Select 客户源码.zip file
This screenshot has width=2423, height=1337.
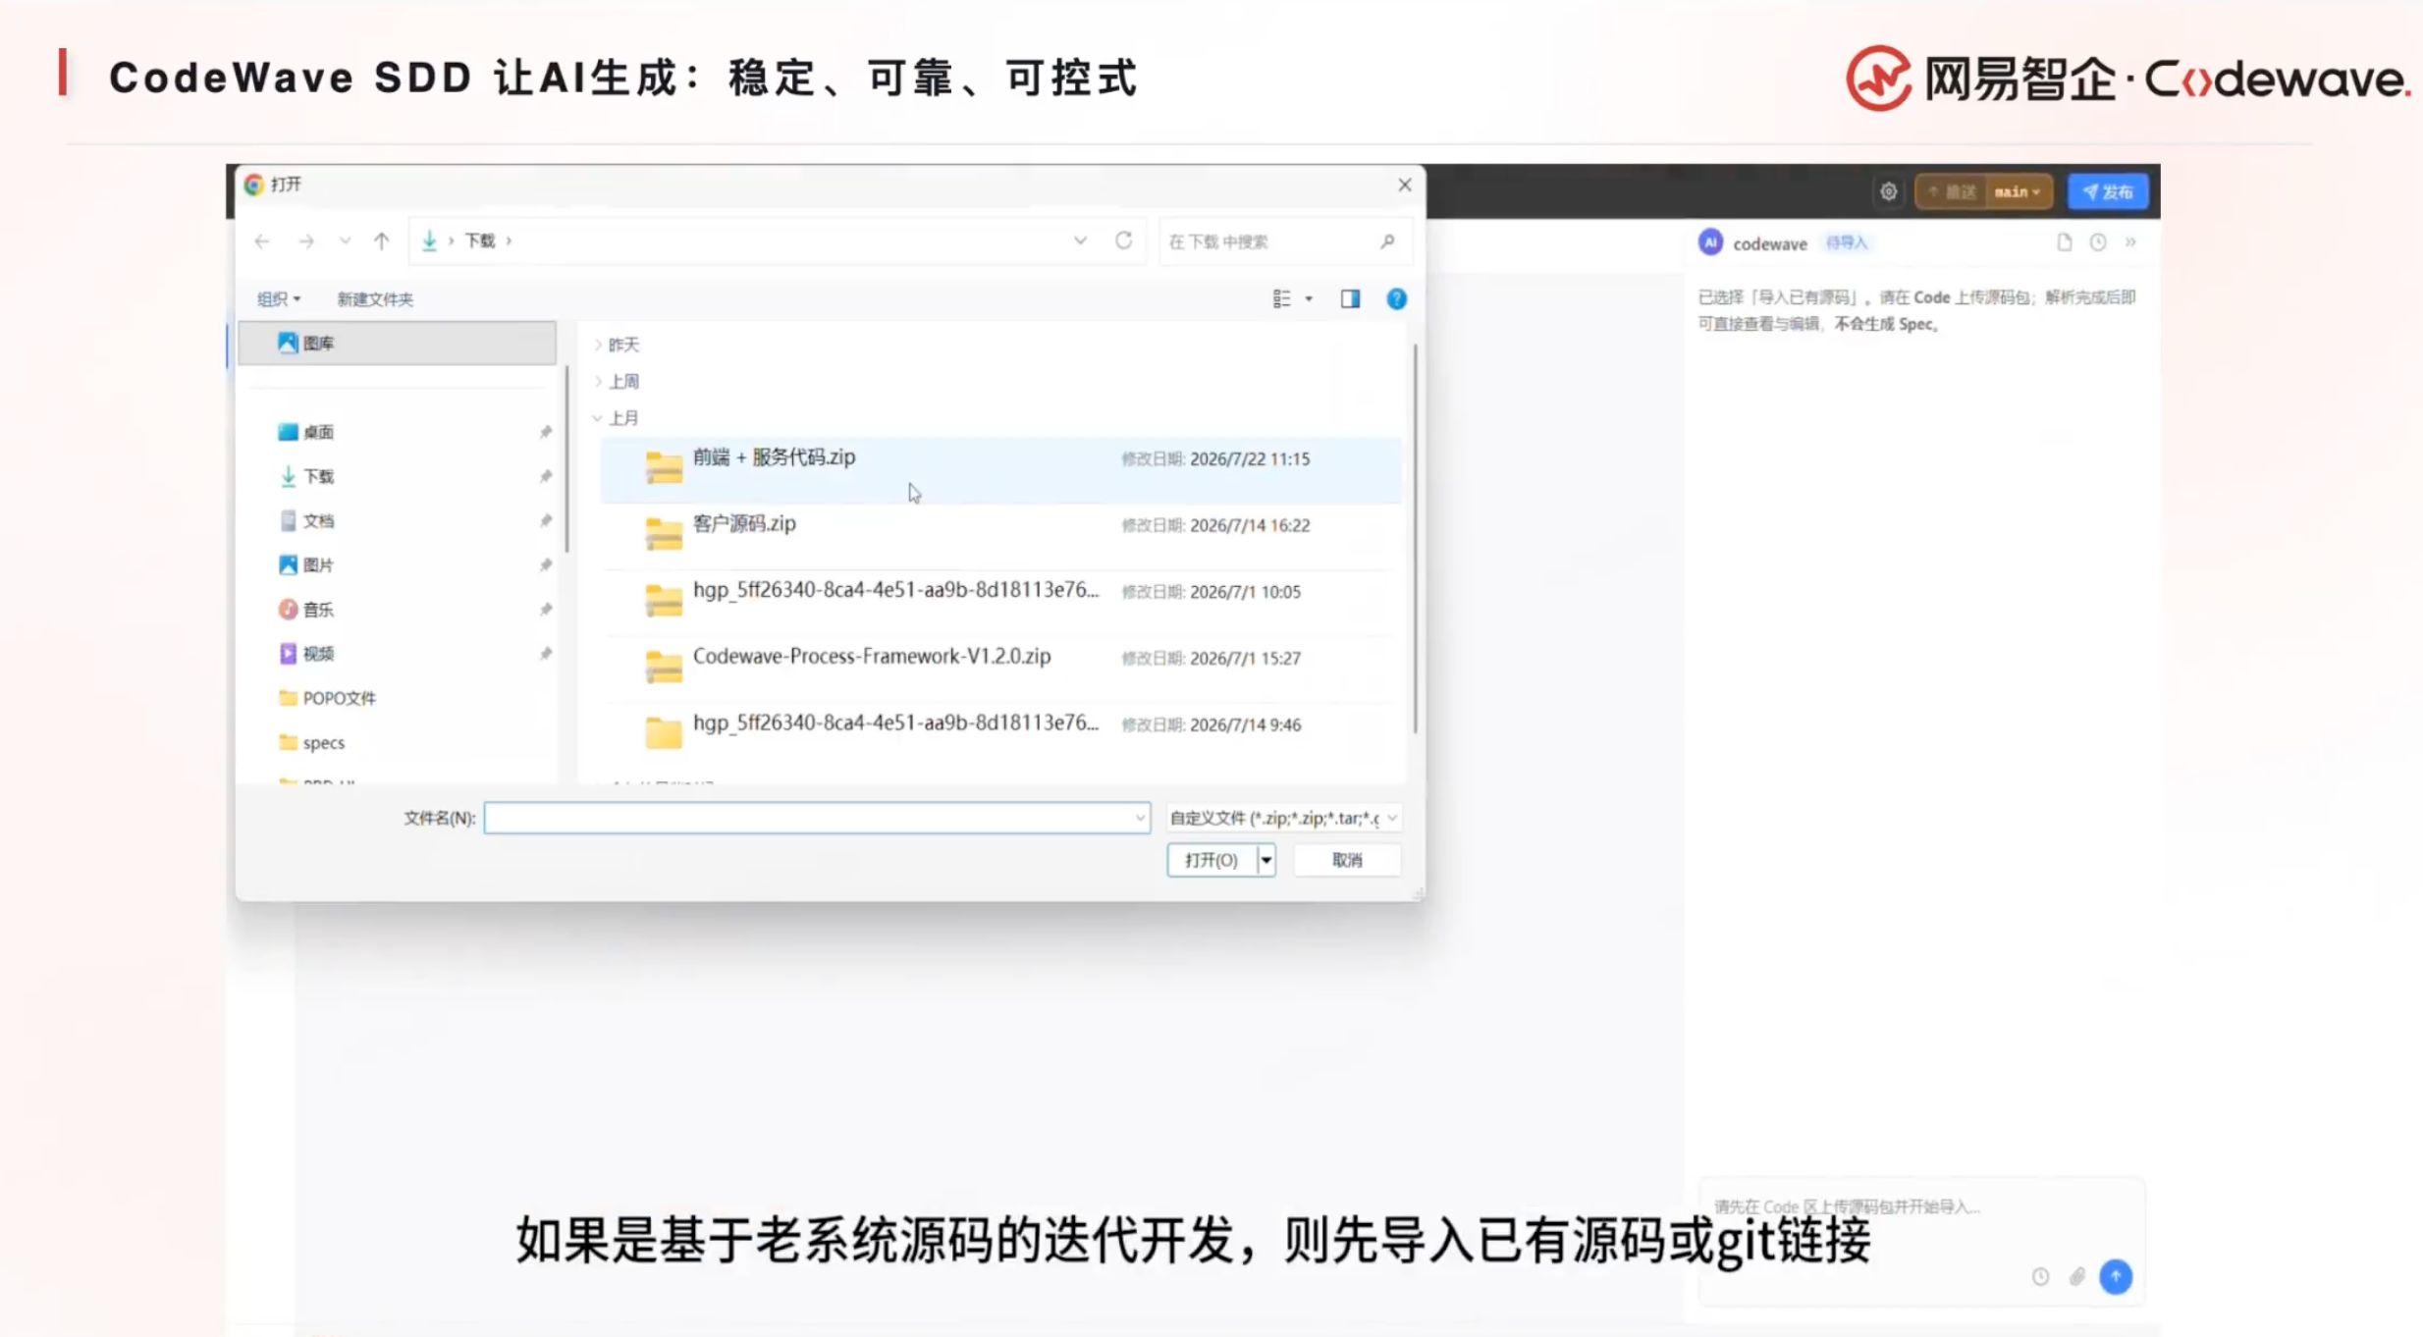pyautogui.click(x=1000, y=536)
